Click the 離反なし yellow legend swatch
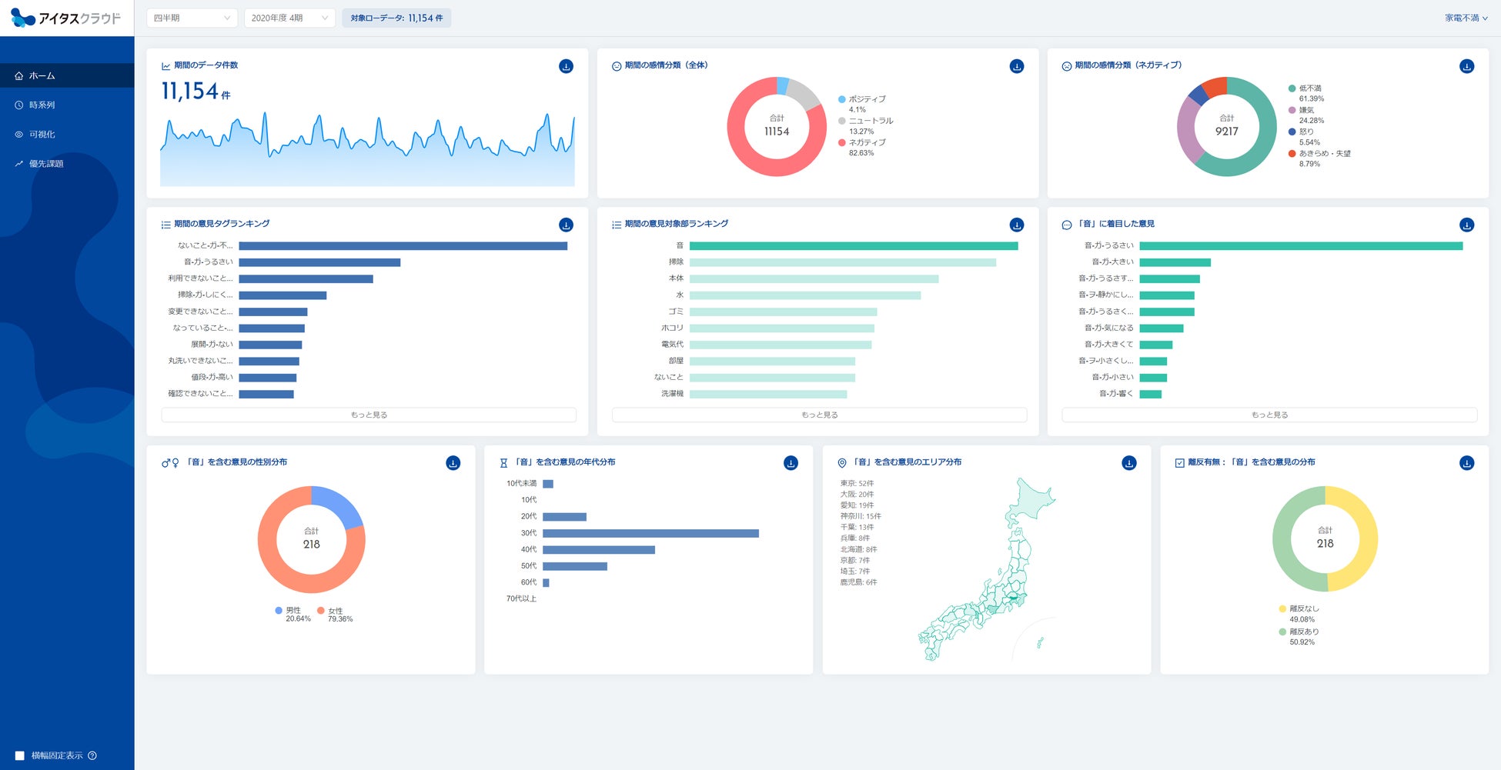 [x=1282, y=609]
